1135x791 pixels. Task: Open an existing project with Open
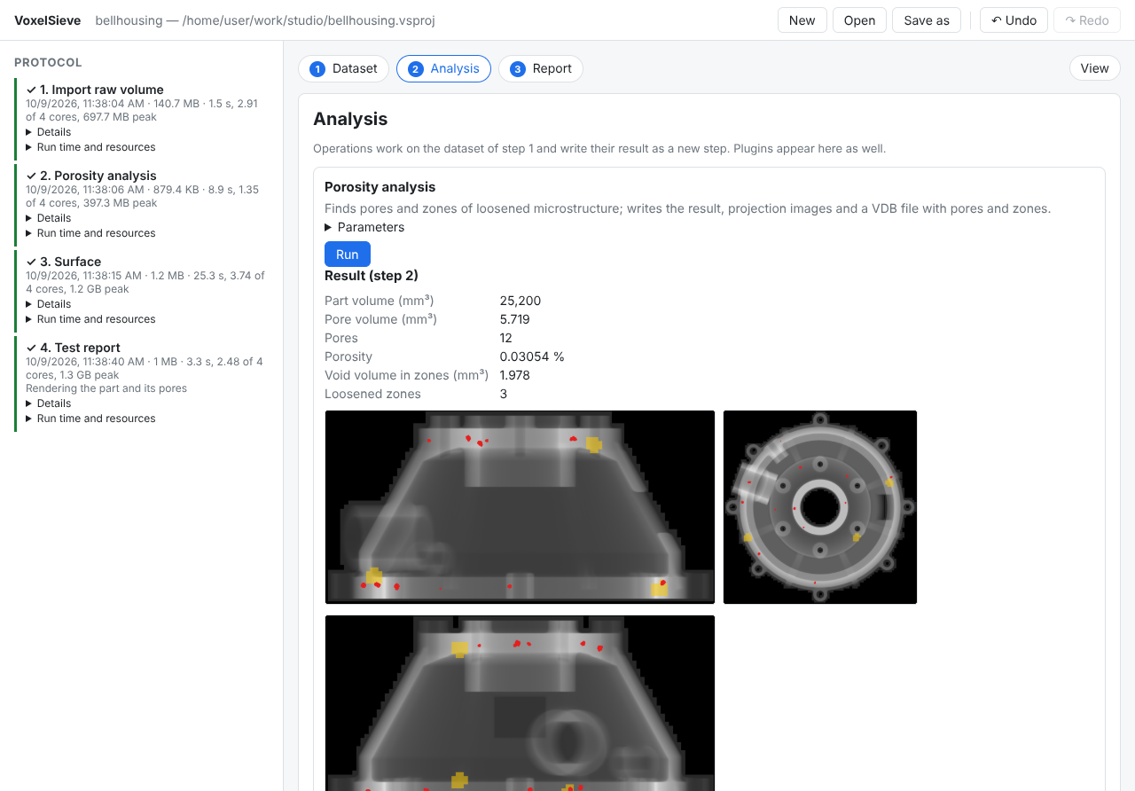[x=859, y=20]
